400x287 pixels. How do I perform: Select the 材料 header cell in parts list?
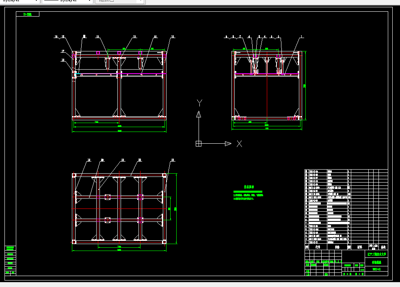point(359,247)
